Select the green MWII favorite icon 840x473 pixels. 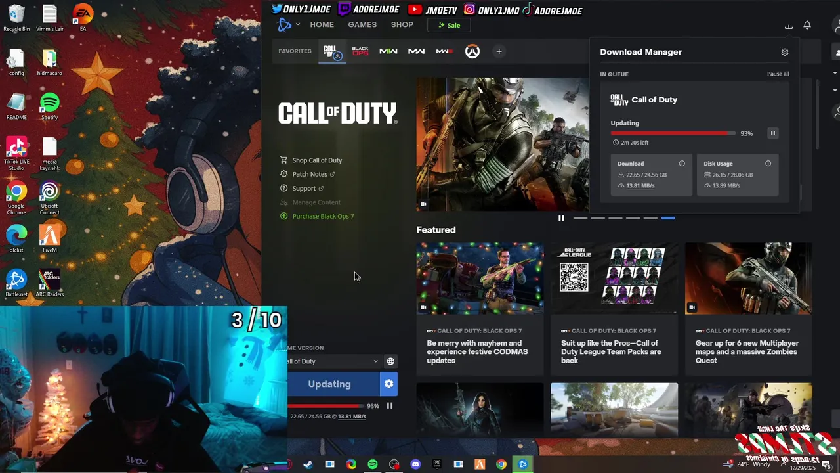point(388,51)
